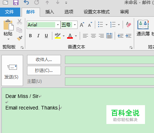Toggle bold formatting

[30, 36]
